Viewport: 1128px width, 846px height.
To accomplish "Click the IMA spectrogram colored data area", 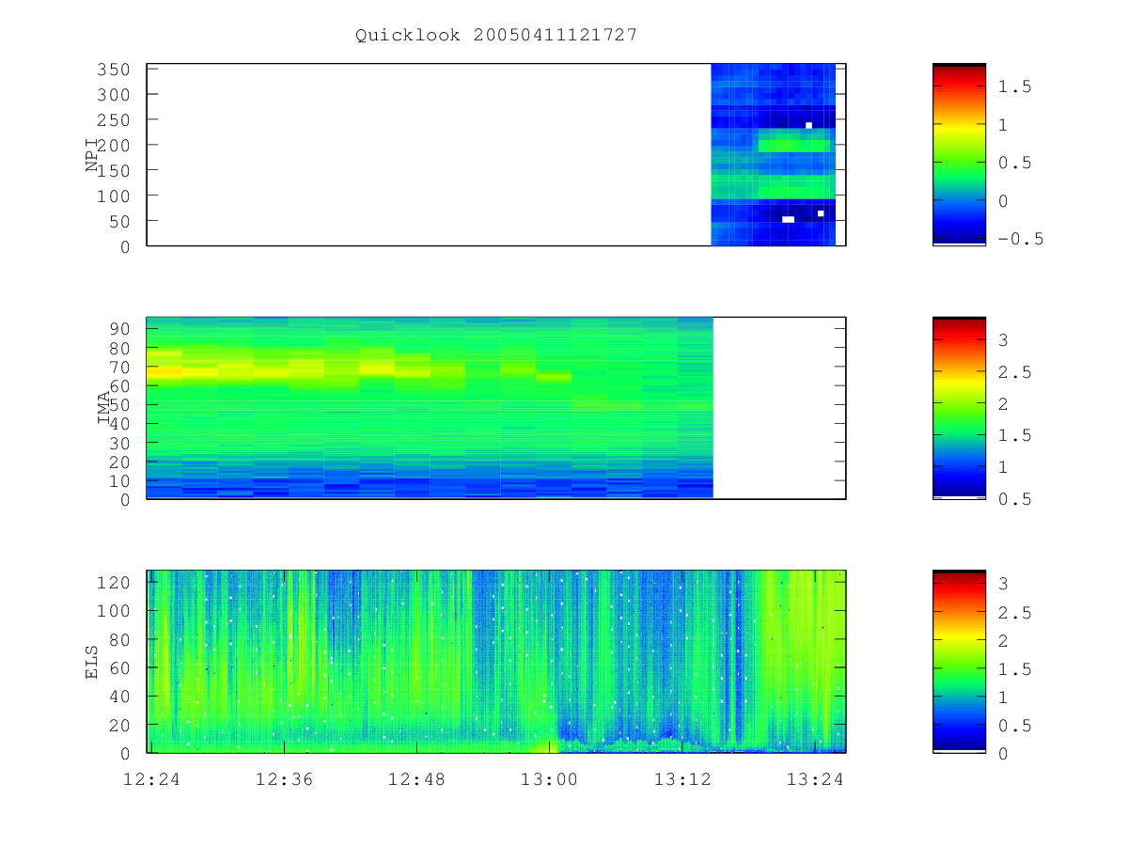I will (x=430, y=408).
